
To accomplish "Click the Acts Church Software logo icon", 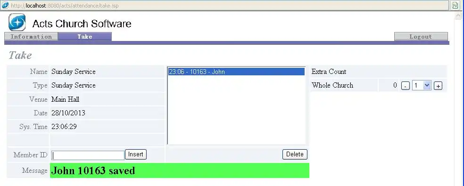I will (x=17, y=22).
